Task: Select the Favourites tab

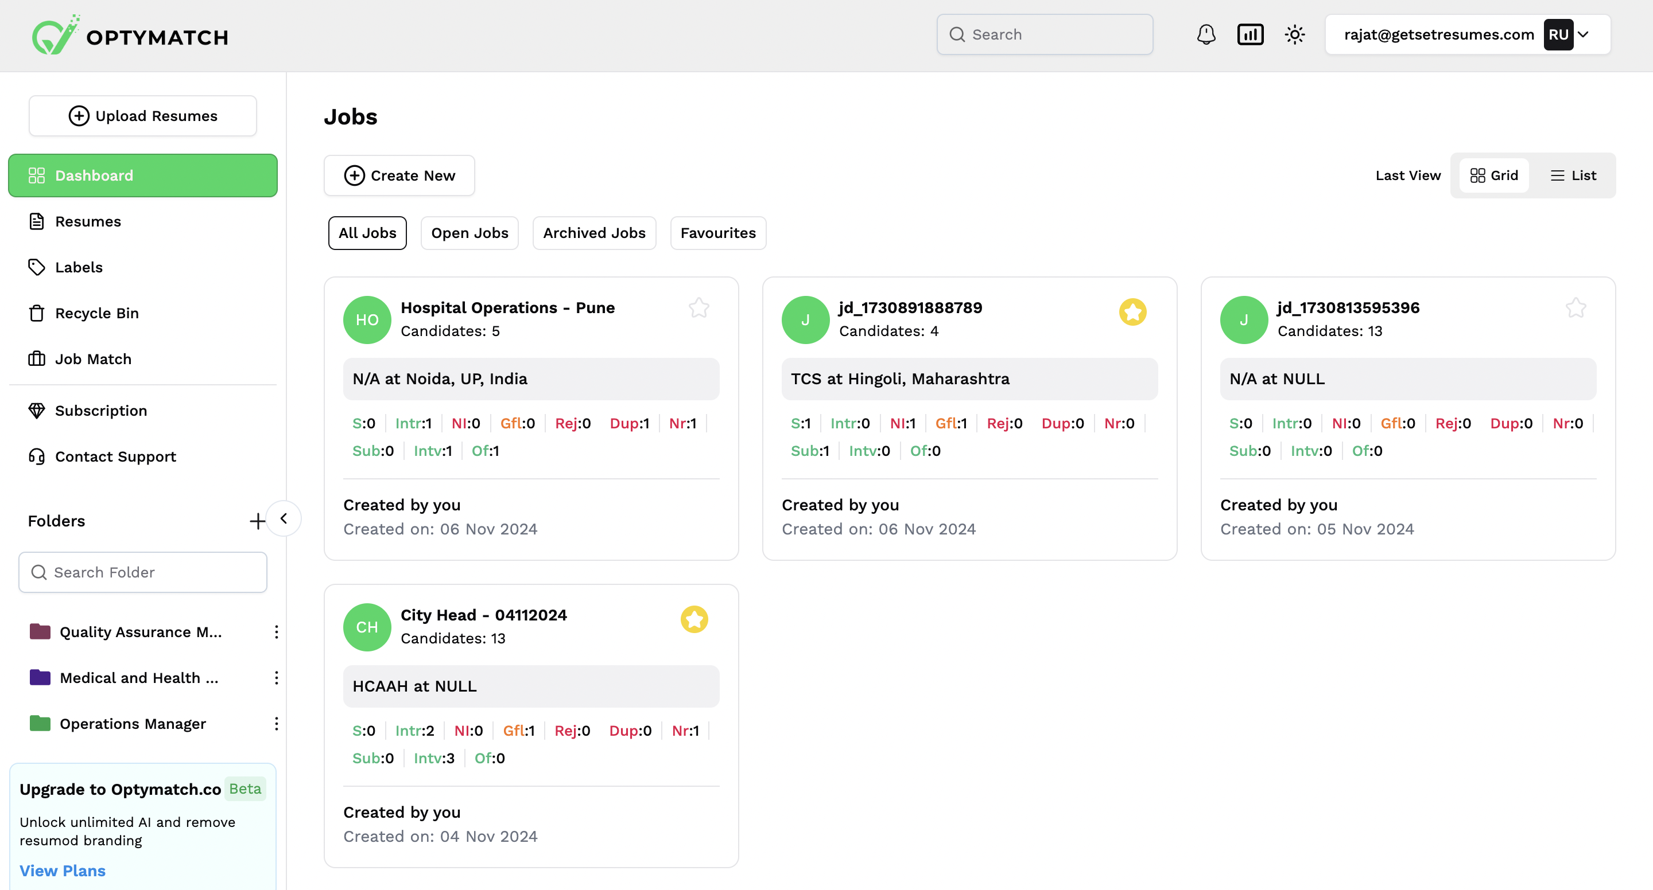Action: click(x=717, y=233)
